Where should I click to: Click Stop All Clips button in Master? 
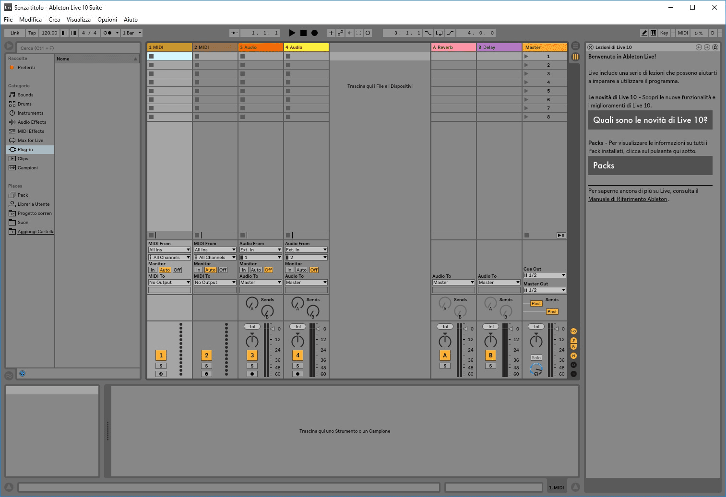pos(526,236)
